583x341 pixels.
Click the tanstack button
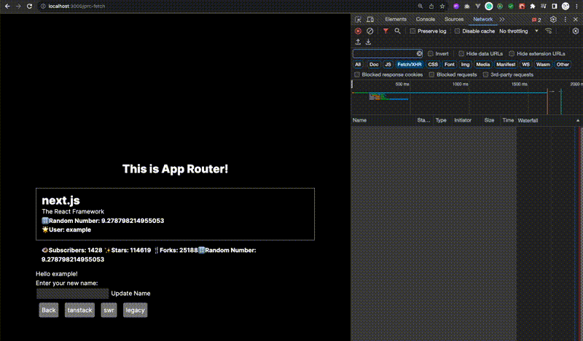[79, 310]
